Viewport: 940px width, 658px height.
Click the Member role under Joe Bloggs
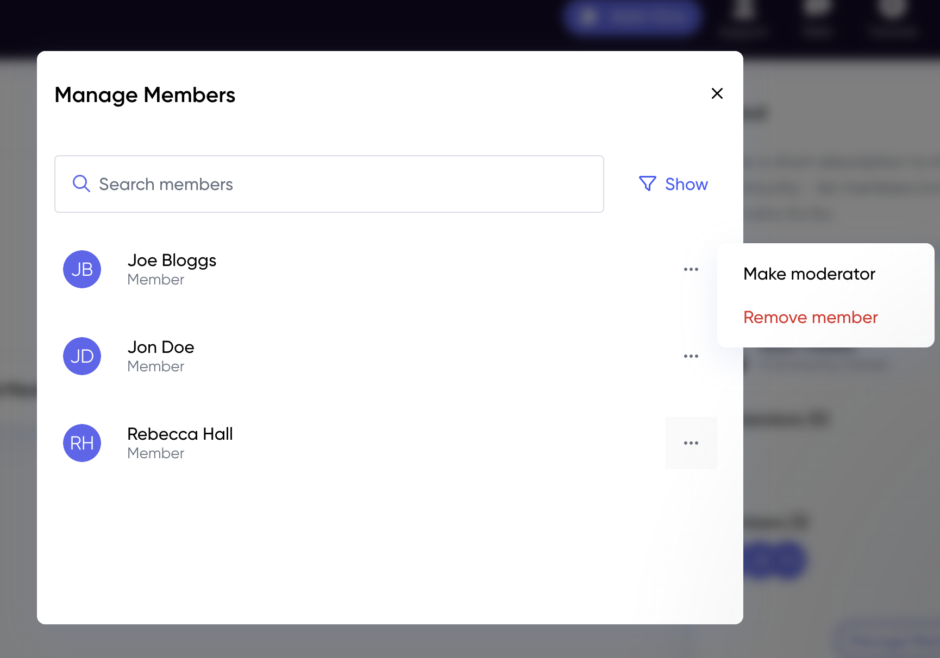tap(156, 280)
